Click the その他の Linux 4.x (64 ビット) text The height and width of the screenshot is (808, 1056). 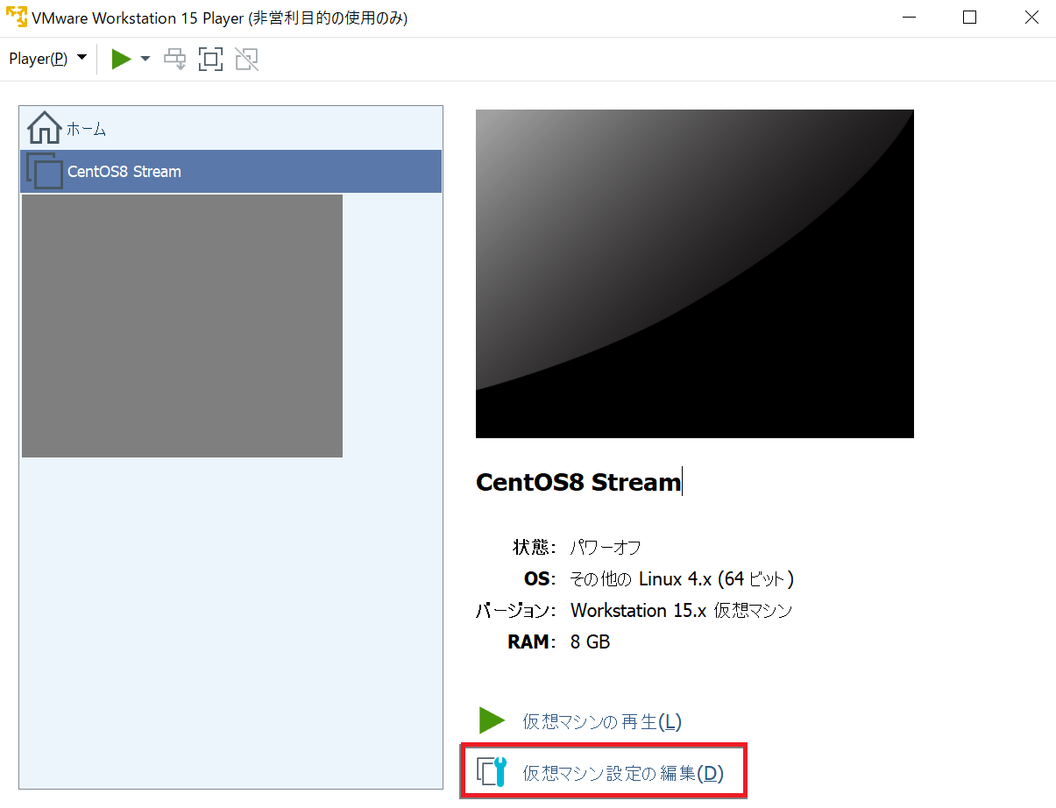(682, 579)
